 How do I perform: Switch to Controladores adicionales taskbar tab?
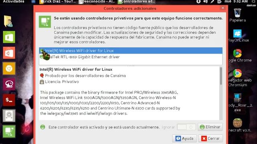pyautogui.click(x=137, y=2)
